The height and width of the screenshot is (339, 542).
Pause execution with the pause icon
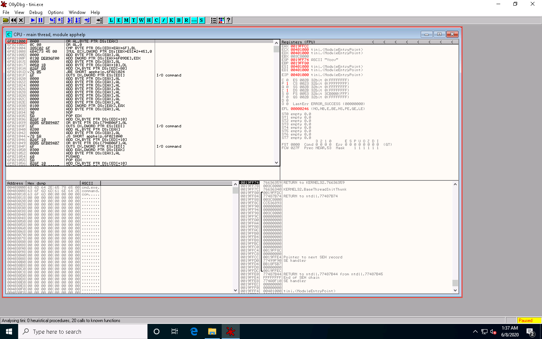click(x=41, y=20)
